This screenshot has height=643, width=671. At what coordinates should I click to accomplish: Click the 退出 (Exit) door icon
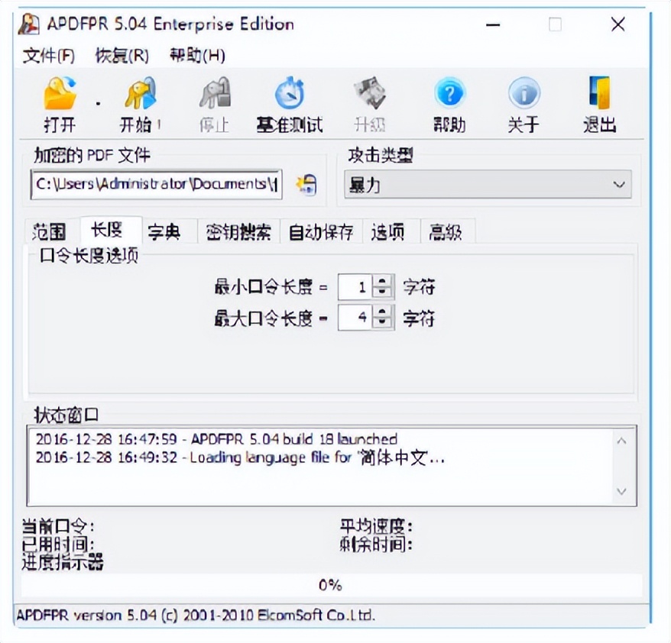click(599, 93)
